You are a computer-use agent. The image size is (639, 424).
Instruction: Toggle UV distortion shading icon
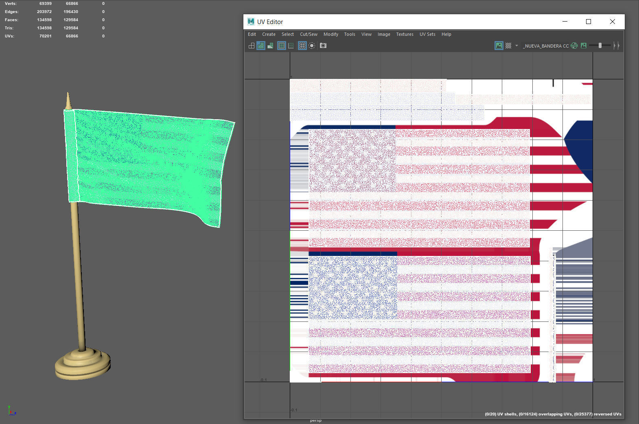point(270,46)
